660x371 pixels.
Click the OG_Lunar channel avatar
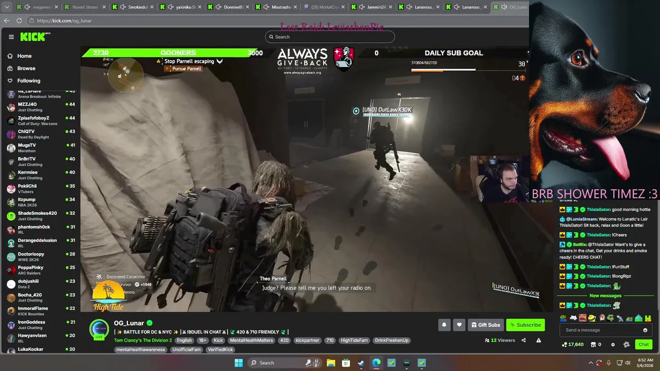99,330
